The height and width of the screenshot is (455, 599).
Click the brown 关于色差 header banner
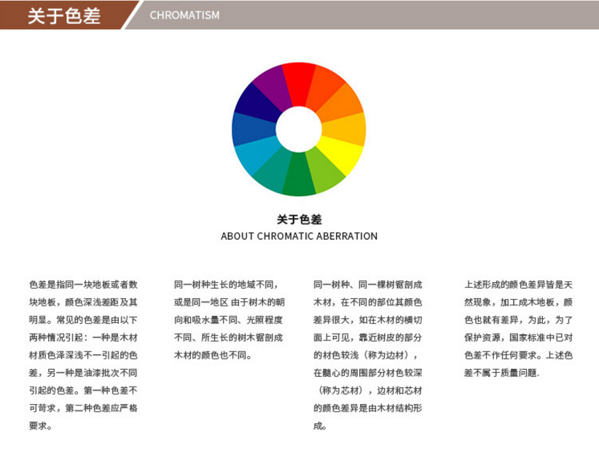click(x=65, y=15)
